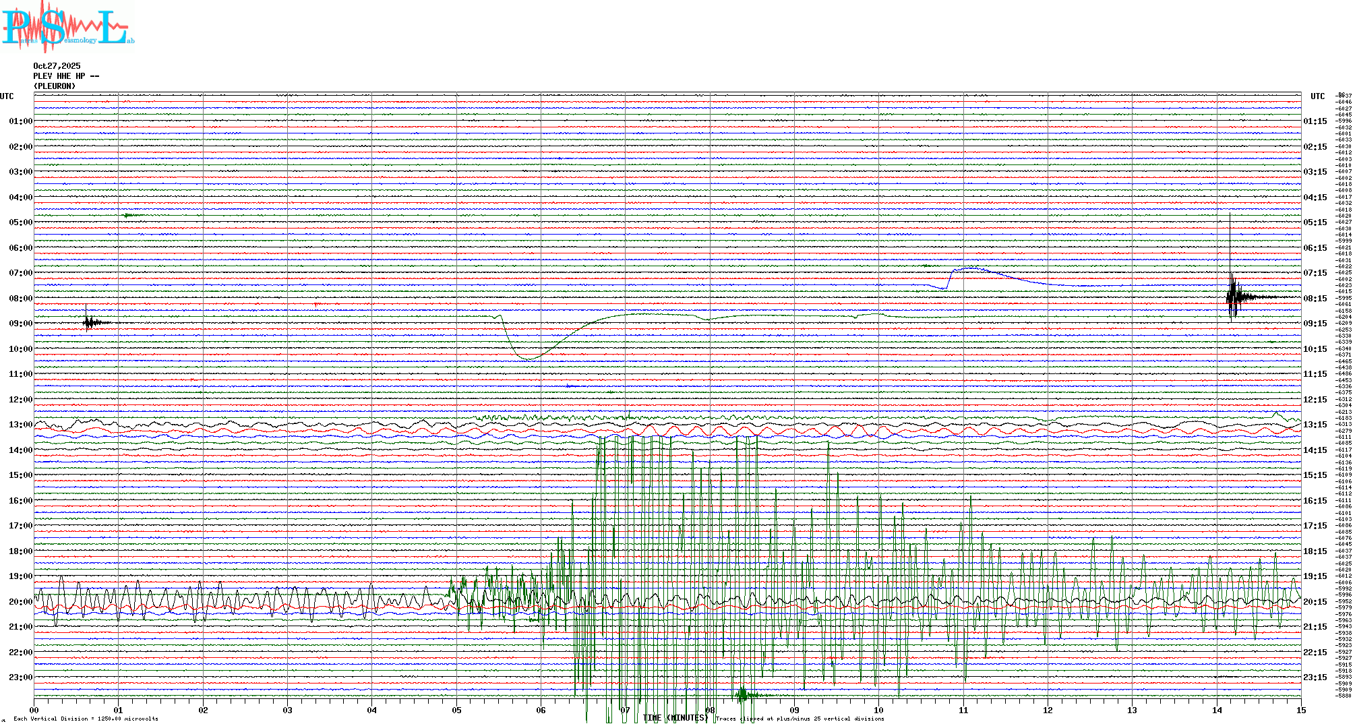
Task: Click the left UTC axis label
Action: [7, 96]
